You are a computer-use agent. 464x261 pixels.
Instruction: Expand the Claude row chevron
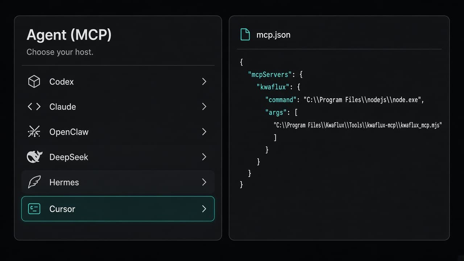click(204, 107)
